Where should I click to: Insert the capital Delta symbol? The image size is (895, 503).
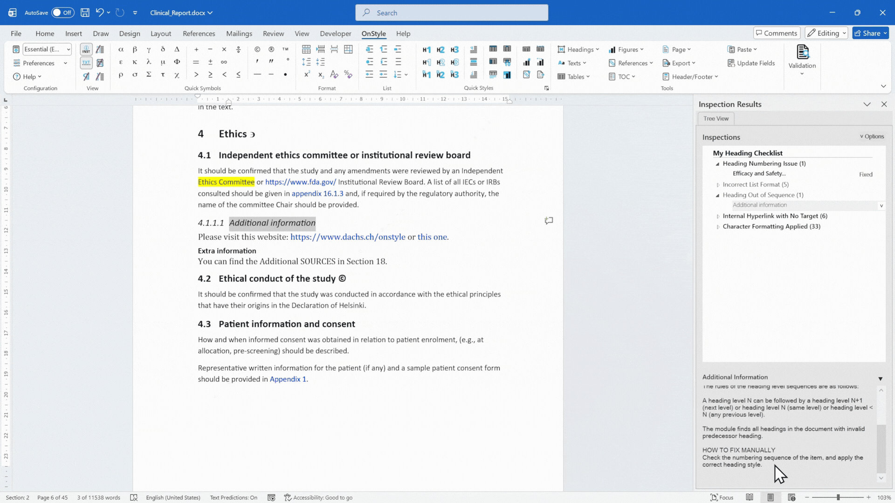coord(177,49)
